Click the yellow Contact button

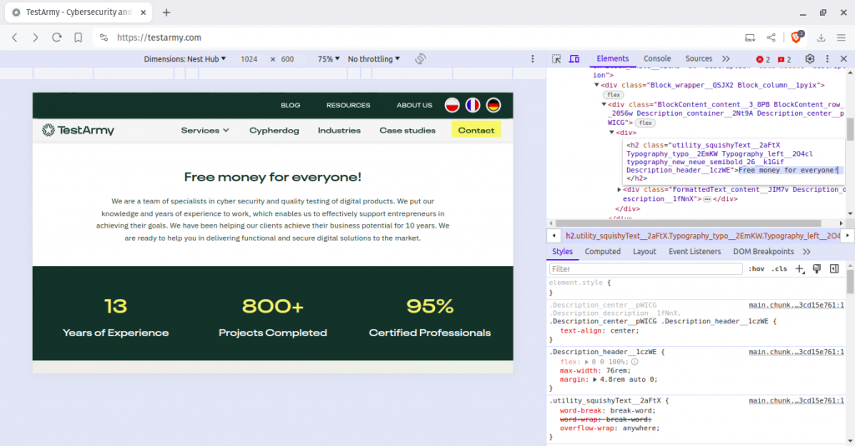pos(476,130)
